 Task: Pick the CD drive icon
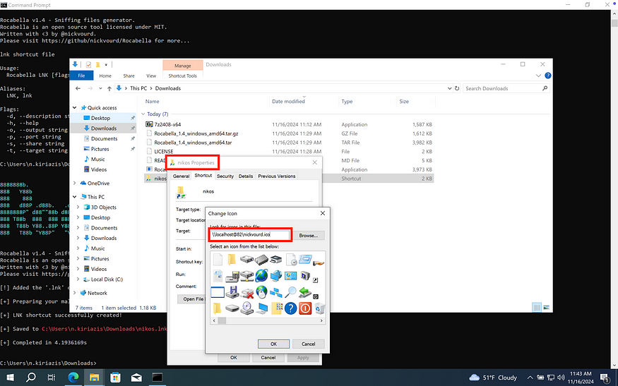pyautogui.click(x=247, y=308)
